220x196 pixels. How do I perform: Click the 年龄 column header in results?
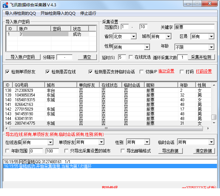point(187,85)
